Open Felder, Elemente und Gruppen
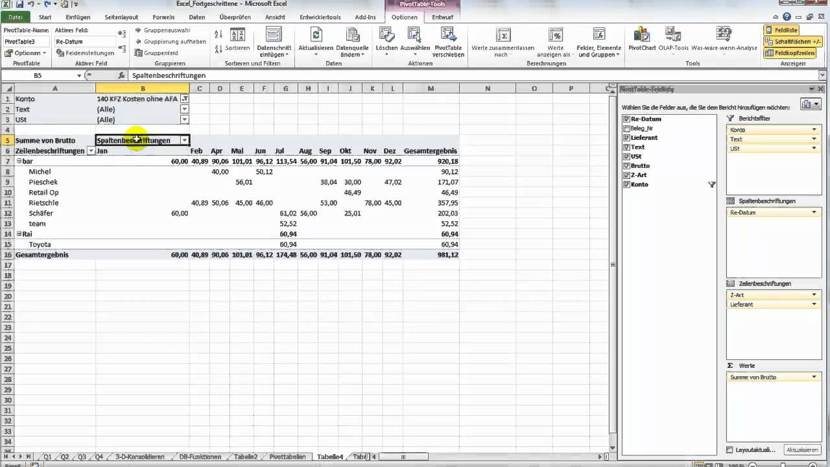Image resolution: width=830 pixels, height=467 pixels. [599, 42]
